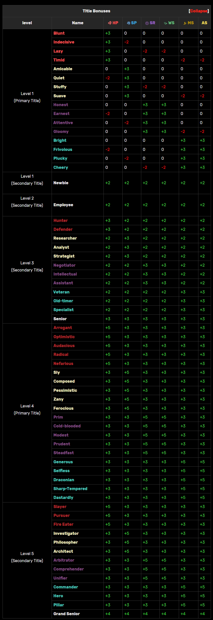Select the Strategist title name
Viewport: 213px width, 620px height.
[64, 256]
